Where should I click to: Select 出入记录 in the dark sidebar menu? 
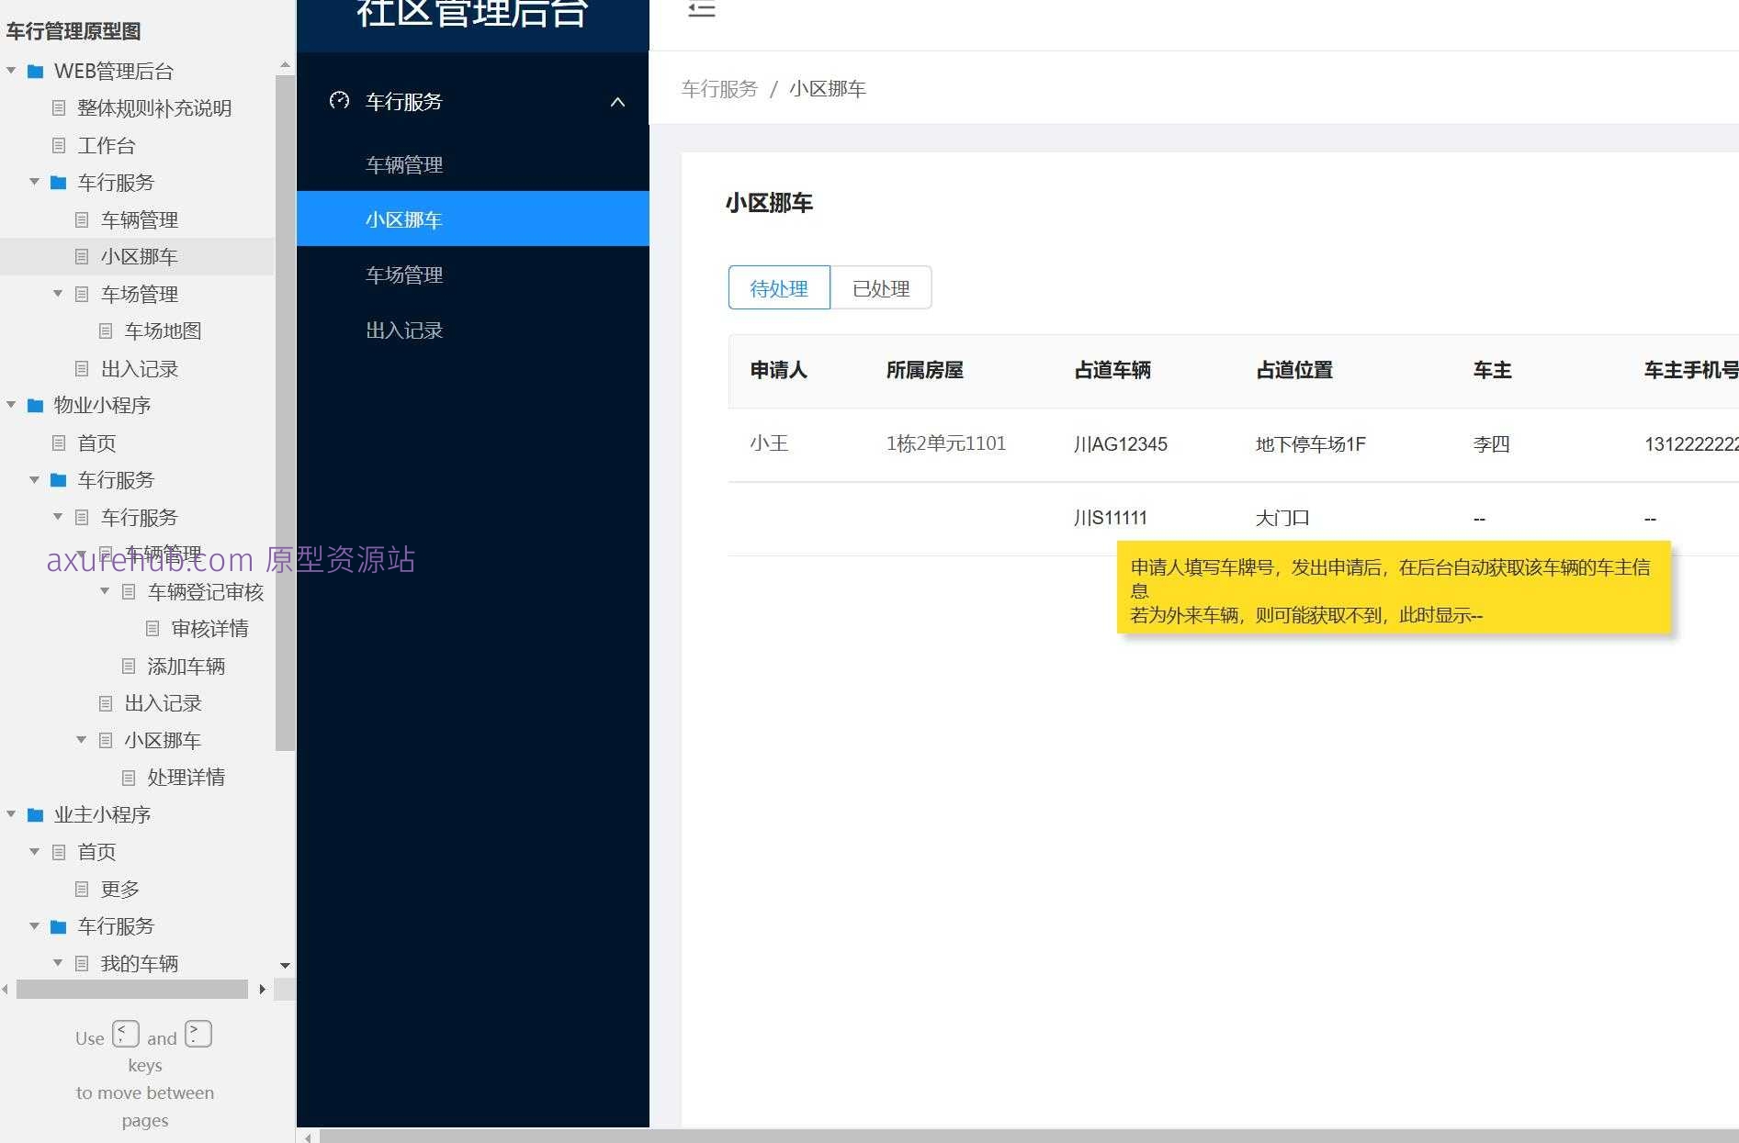point(404,330)
